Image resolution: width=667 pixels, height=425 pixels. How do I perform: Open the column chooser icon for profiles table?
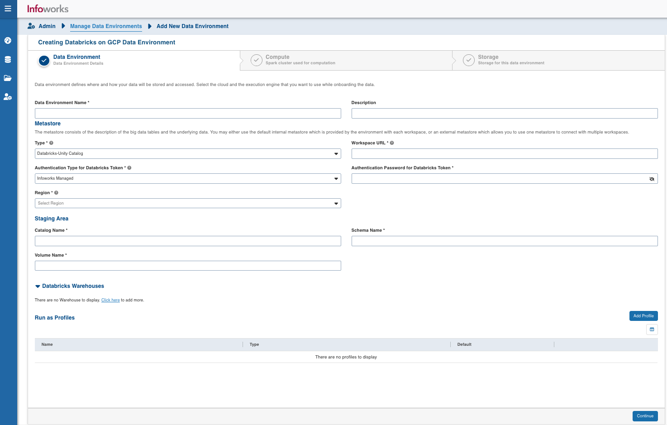click(x=652, y=329)
